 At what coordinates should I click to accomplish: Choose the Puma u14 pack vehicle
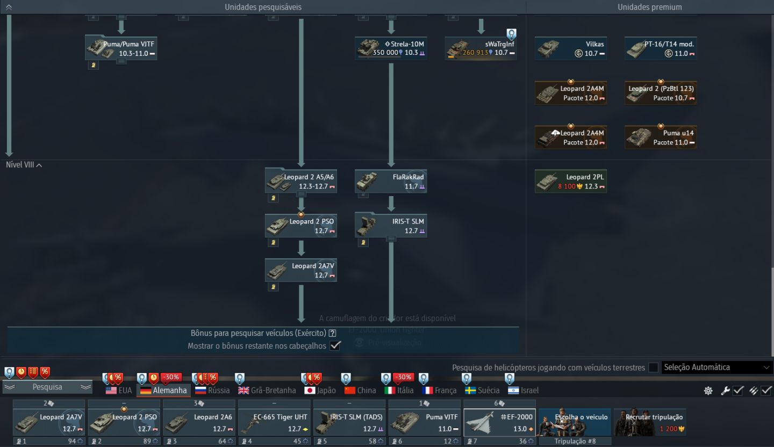(x=661, y=138)
